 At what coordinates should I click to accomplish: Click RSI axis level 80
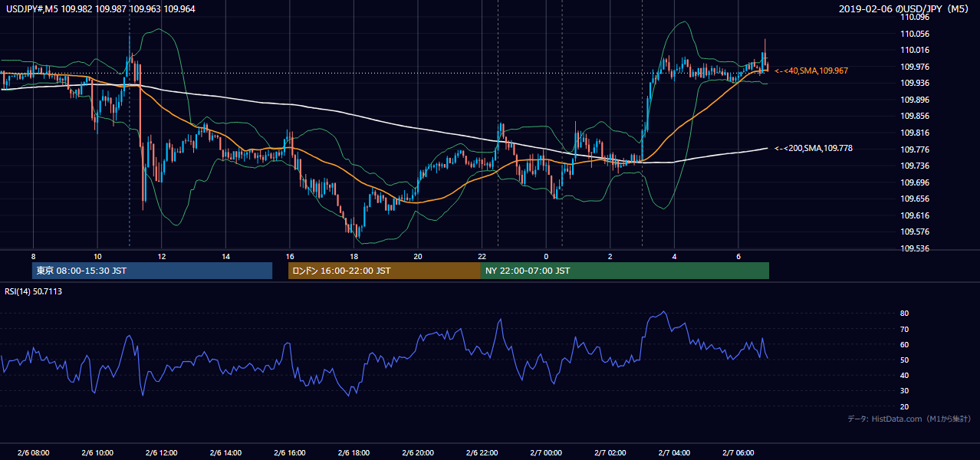click(x=904, y=314)
